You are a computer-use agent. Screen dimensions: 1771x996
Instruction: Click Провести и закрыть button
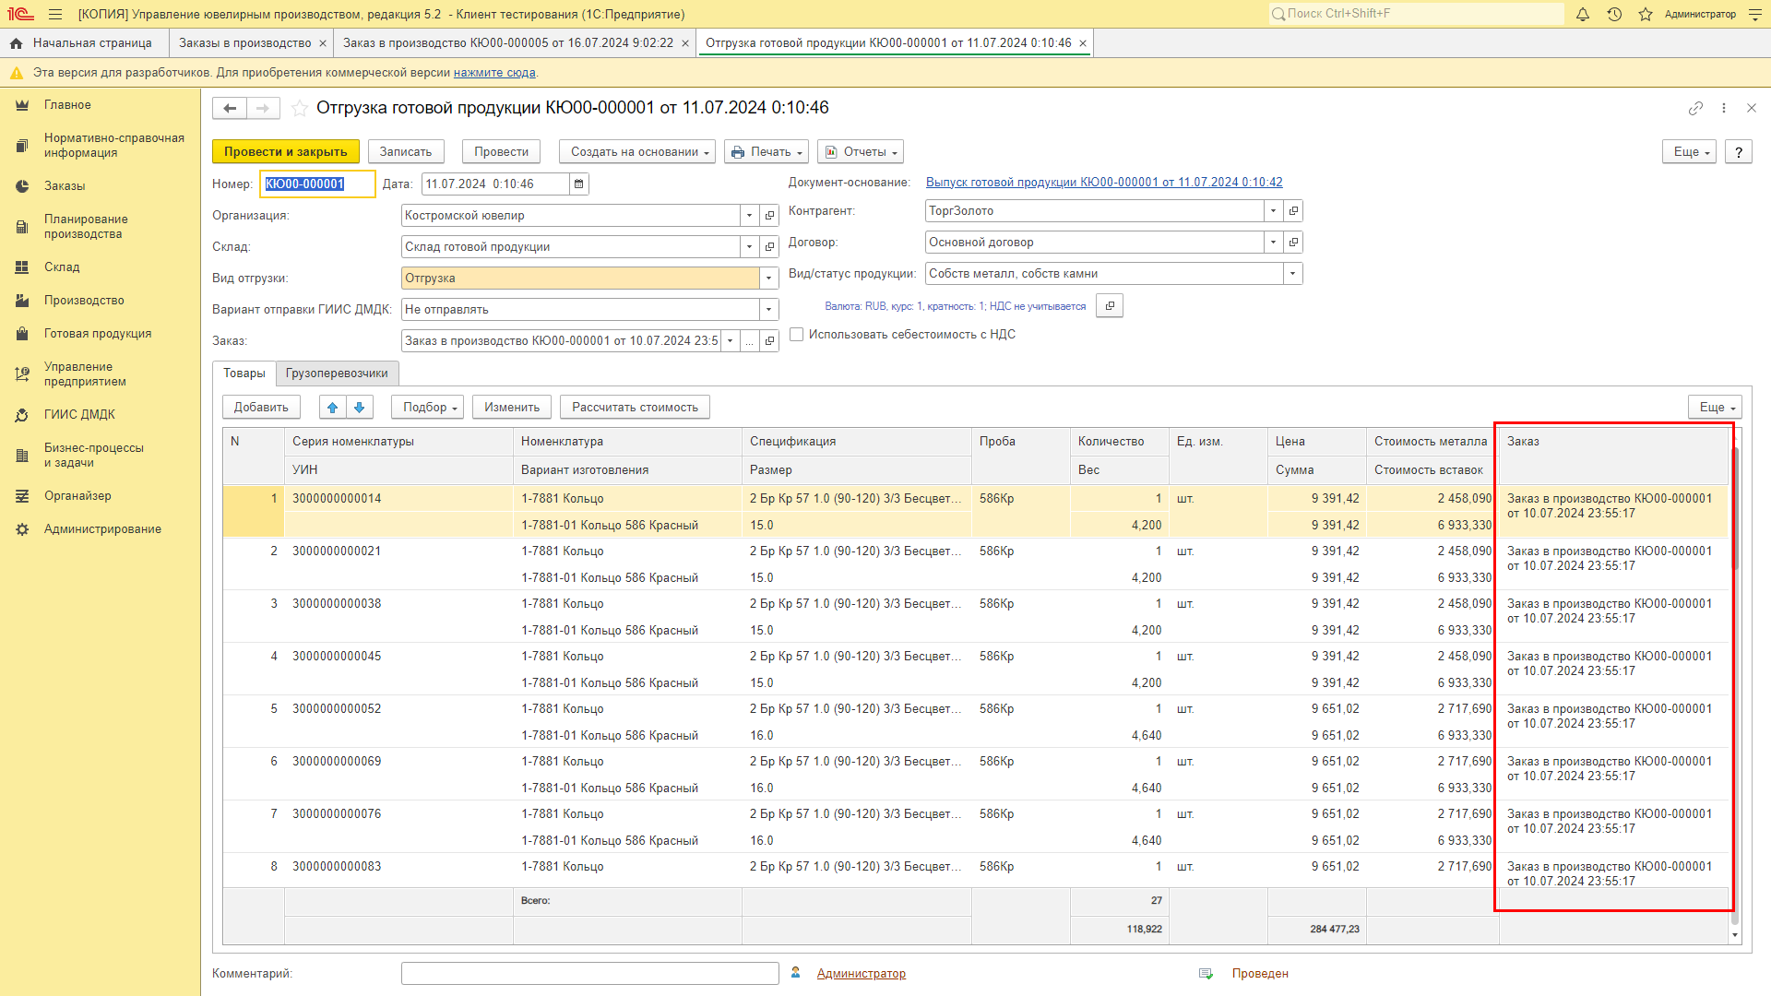286,152
